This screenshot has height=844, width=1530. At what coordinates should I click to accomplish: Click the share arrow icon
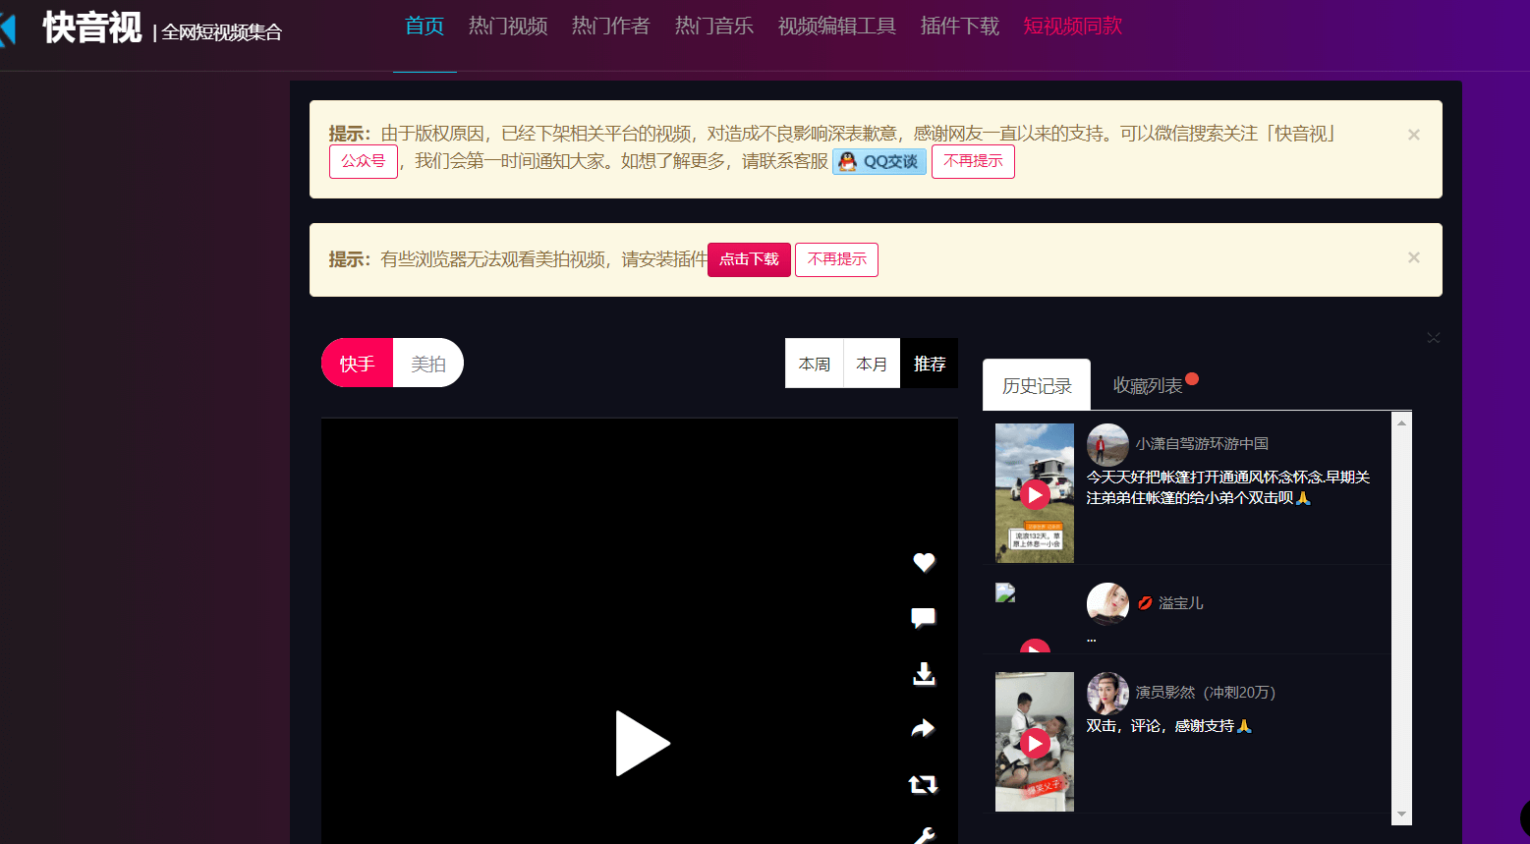[923, 728]
